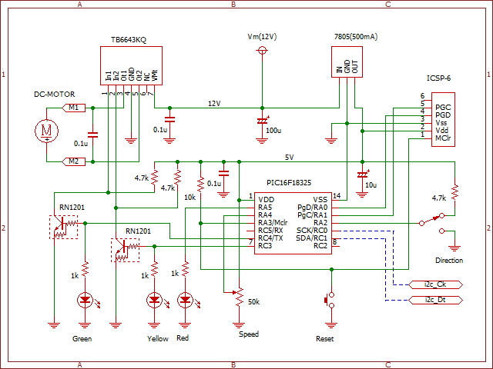Viewport: 493px width, 369px height.
Task: Click the 100u value text
Action: 273,131
